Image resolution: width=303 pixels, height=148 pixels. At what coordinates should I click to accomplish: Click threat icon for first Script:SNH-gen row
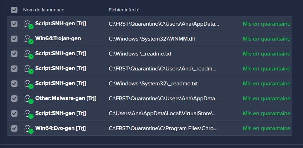pos(29,24)
